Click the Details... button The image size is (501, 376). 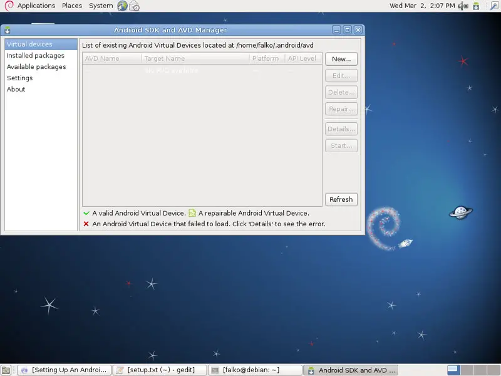point(341,129)
